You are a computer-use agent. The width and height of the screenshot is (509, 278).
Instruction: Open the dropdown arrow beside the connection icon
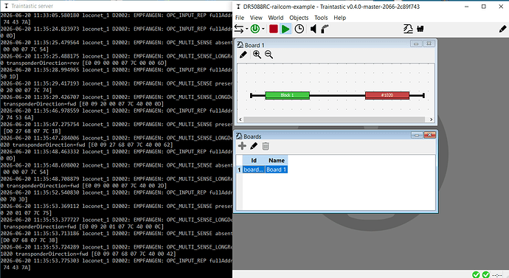[246, 29]
